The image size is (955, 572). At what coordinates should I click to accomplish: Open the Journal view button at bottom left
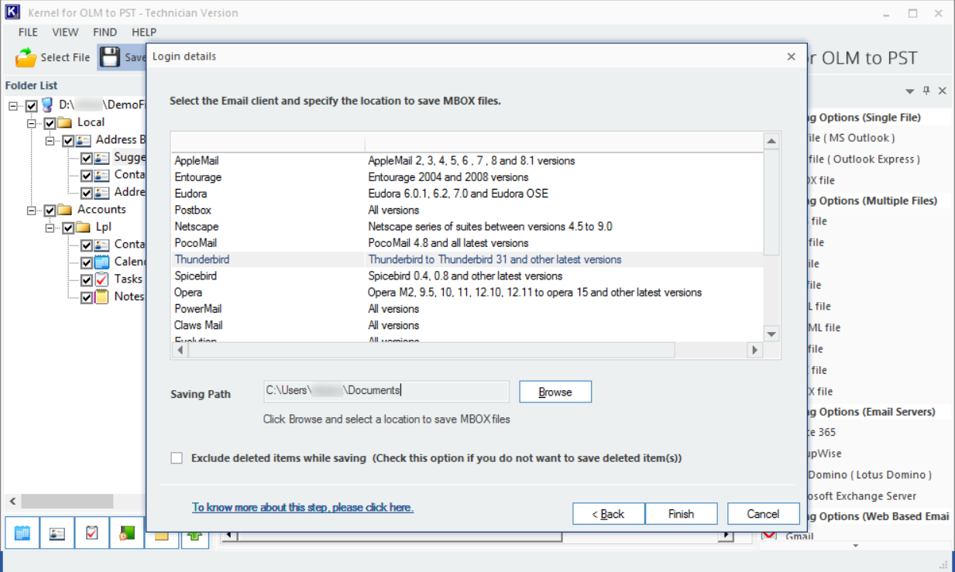(127, 533)
